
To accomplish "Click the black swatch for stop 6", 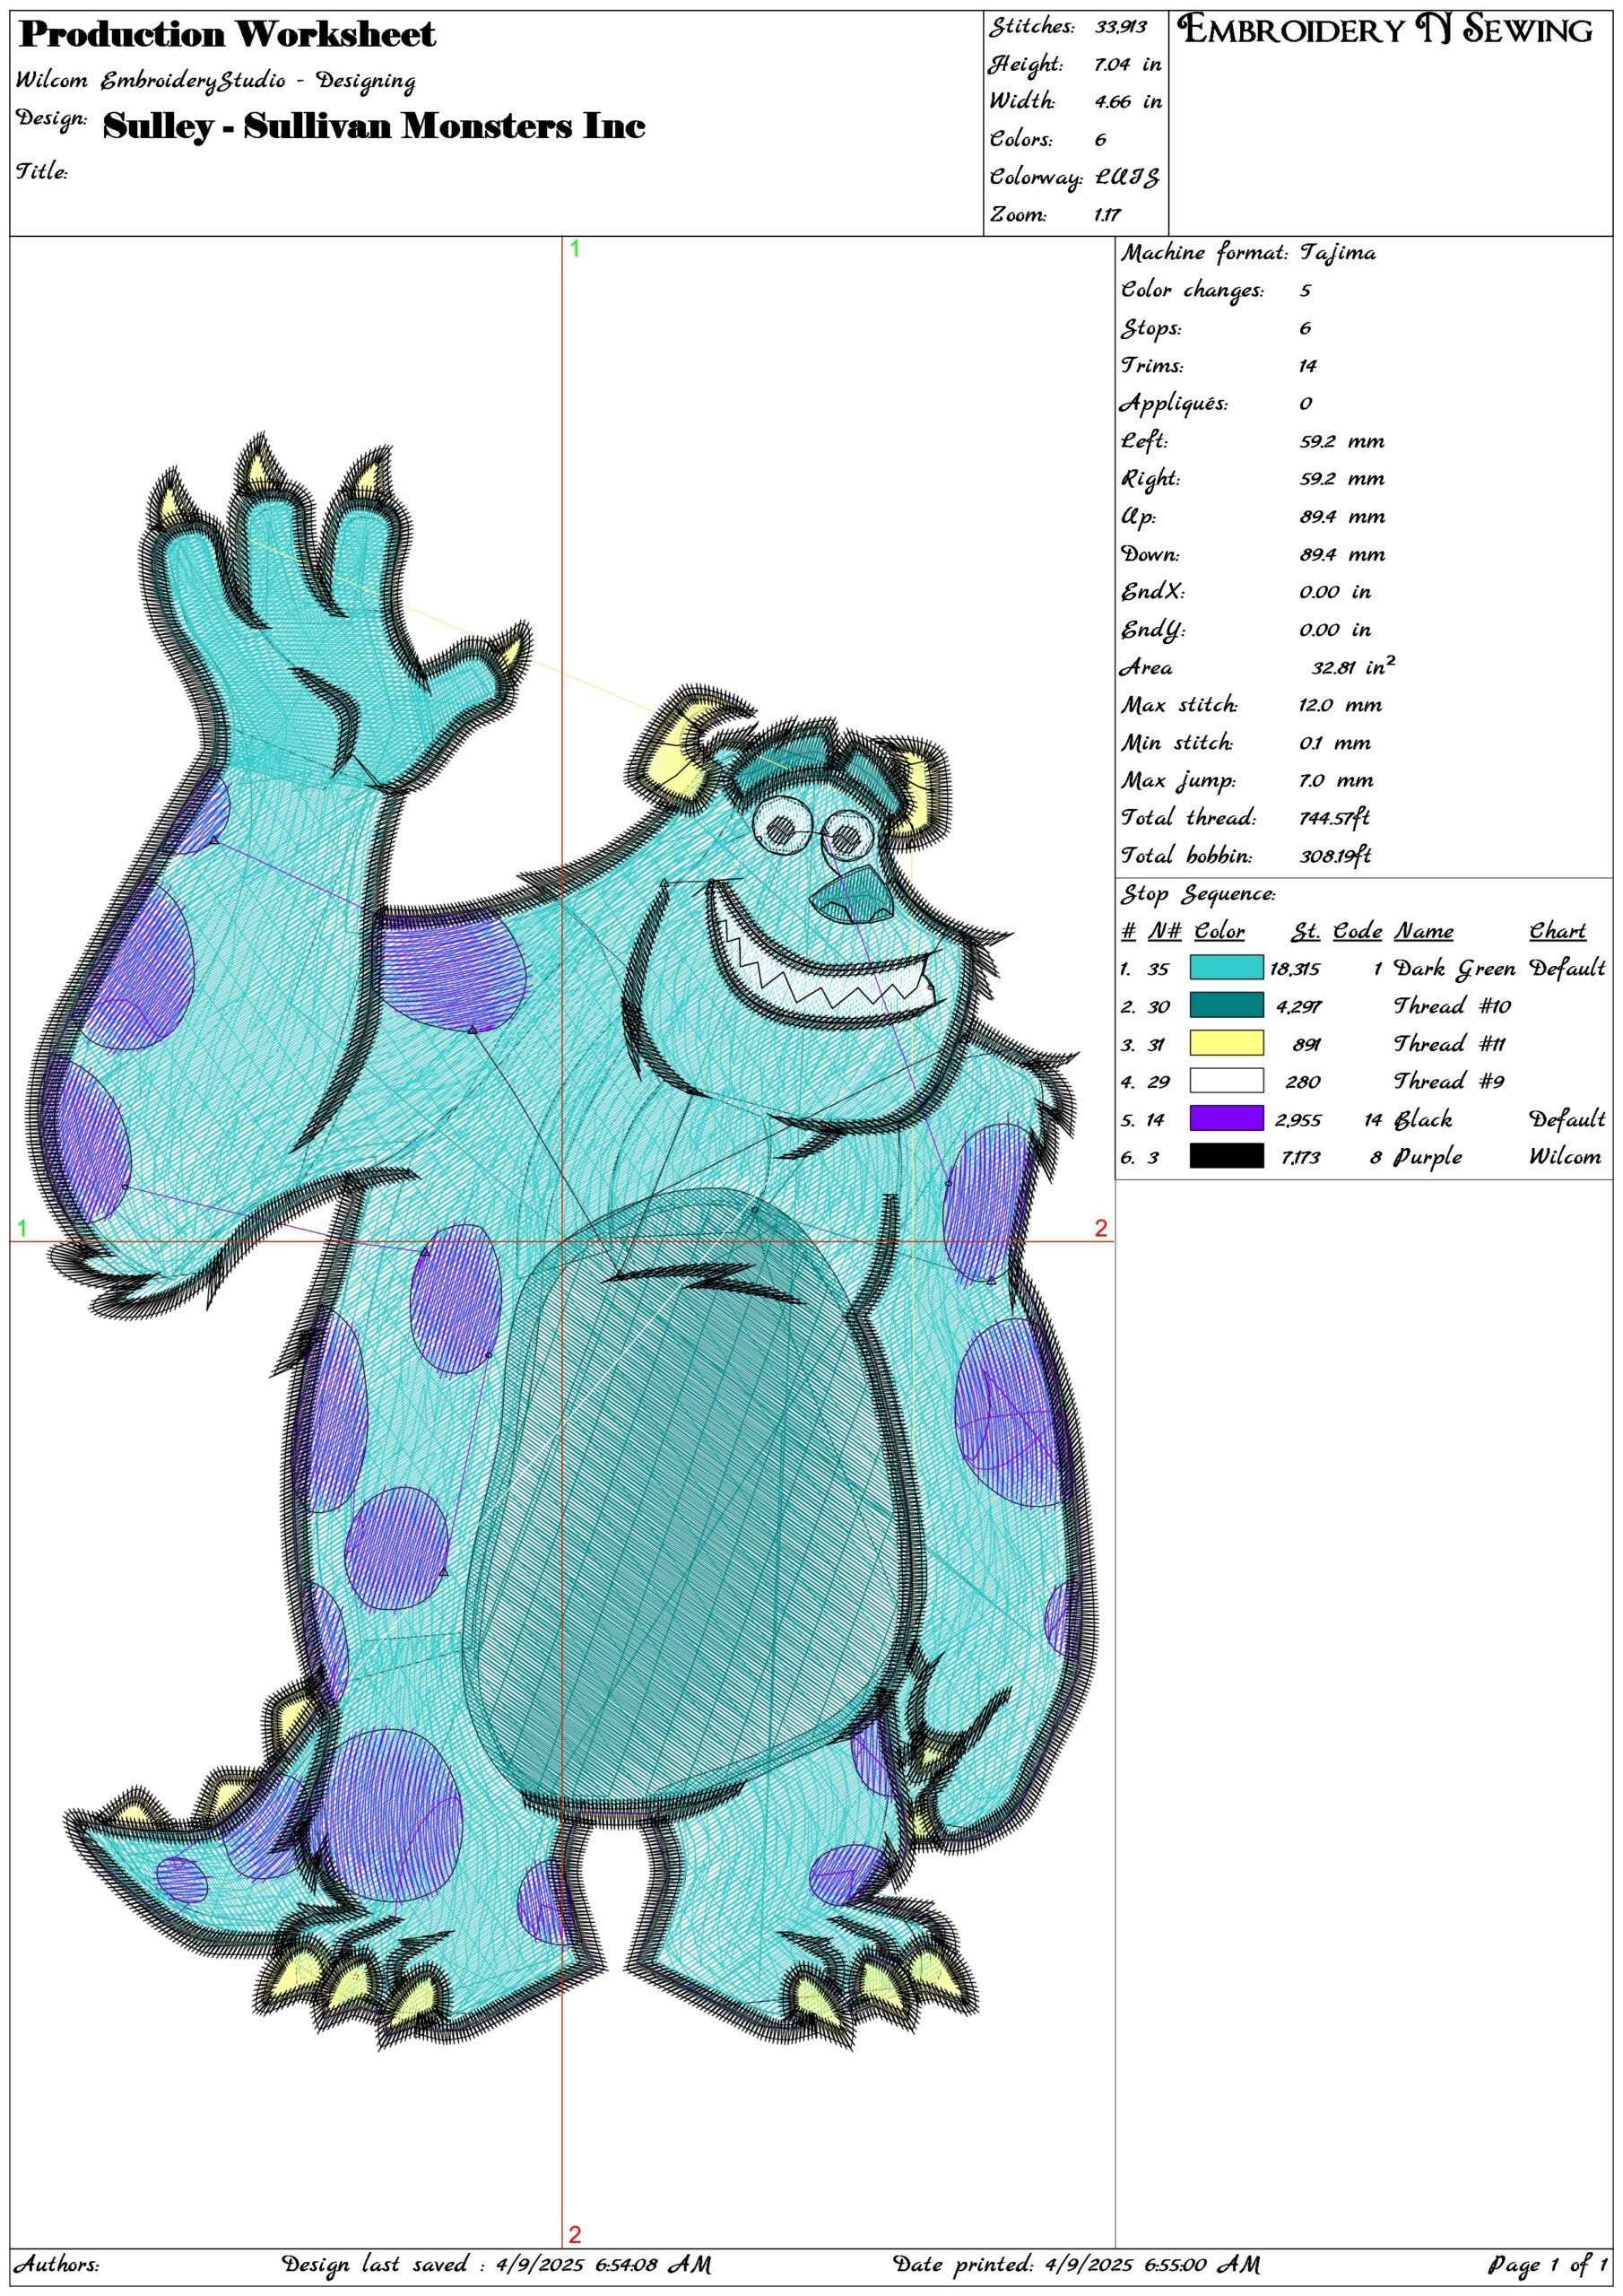I will (x=1226, y=1156).
